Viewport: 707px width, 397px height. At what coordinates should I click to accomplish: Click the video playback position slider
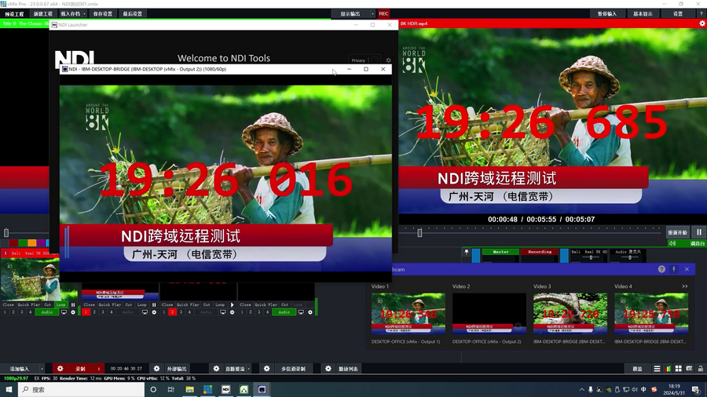pos(419,232)
